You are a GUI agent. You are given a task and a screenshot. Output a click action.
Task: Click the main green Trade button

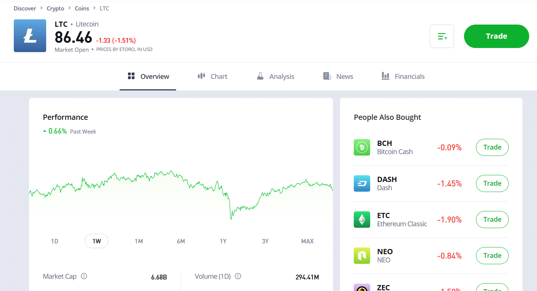coord(496,36)
